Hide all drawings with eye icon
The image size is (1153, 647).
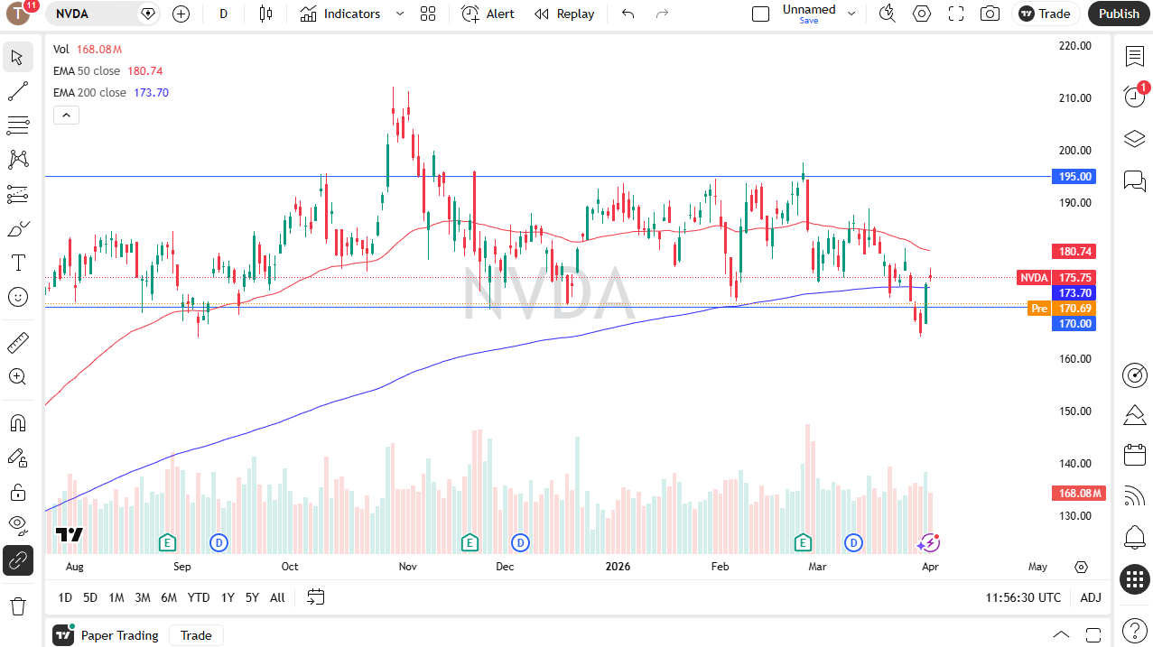pyautogui.click(x=18, y=524)
